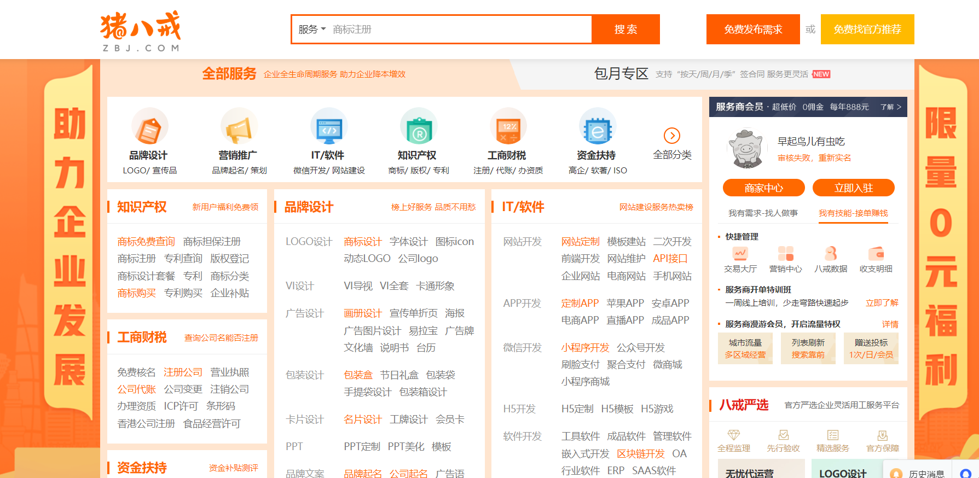Click the 新用户福利免费领 link
This screenshot has height=478, width=979.
point(225,207)
